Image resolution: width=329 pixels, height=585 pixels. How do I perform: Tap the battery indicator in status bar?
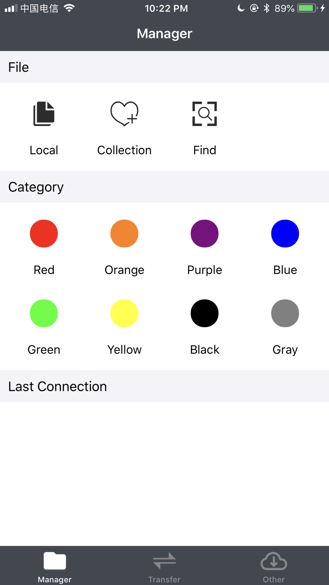(x=307, y=8)
